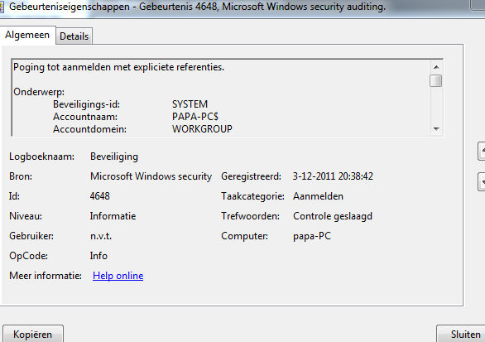Click the Logboeknaam value Beveiliging
The width and height of the screenshot is (485, 342).
pos(114,157)
